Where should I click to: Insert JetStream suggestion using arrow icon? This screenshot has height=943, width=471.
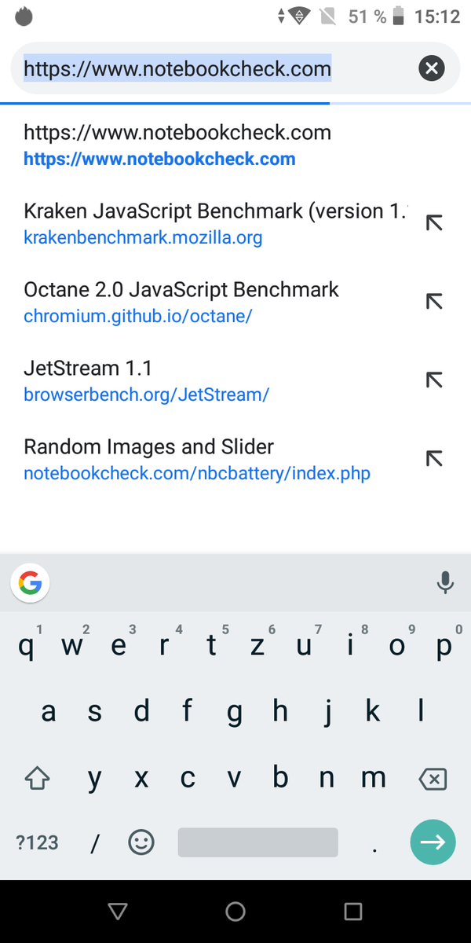[x=433, y=380]
